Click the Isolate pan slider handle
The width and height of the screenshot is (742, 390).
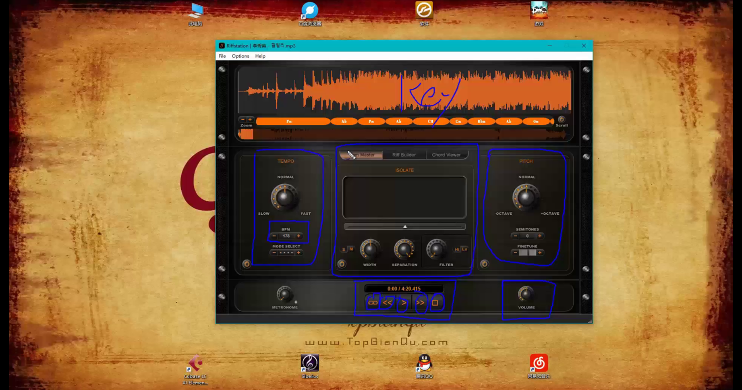coord(405,227)
